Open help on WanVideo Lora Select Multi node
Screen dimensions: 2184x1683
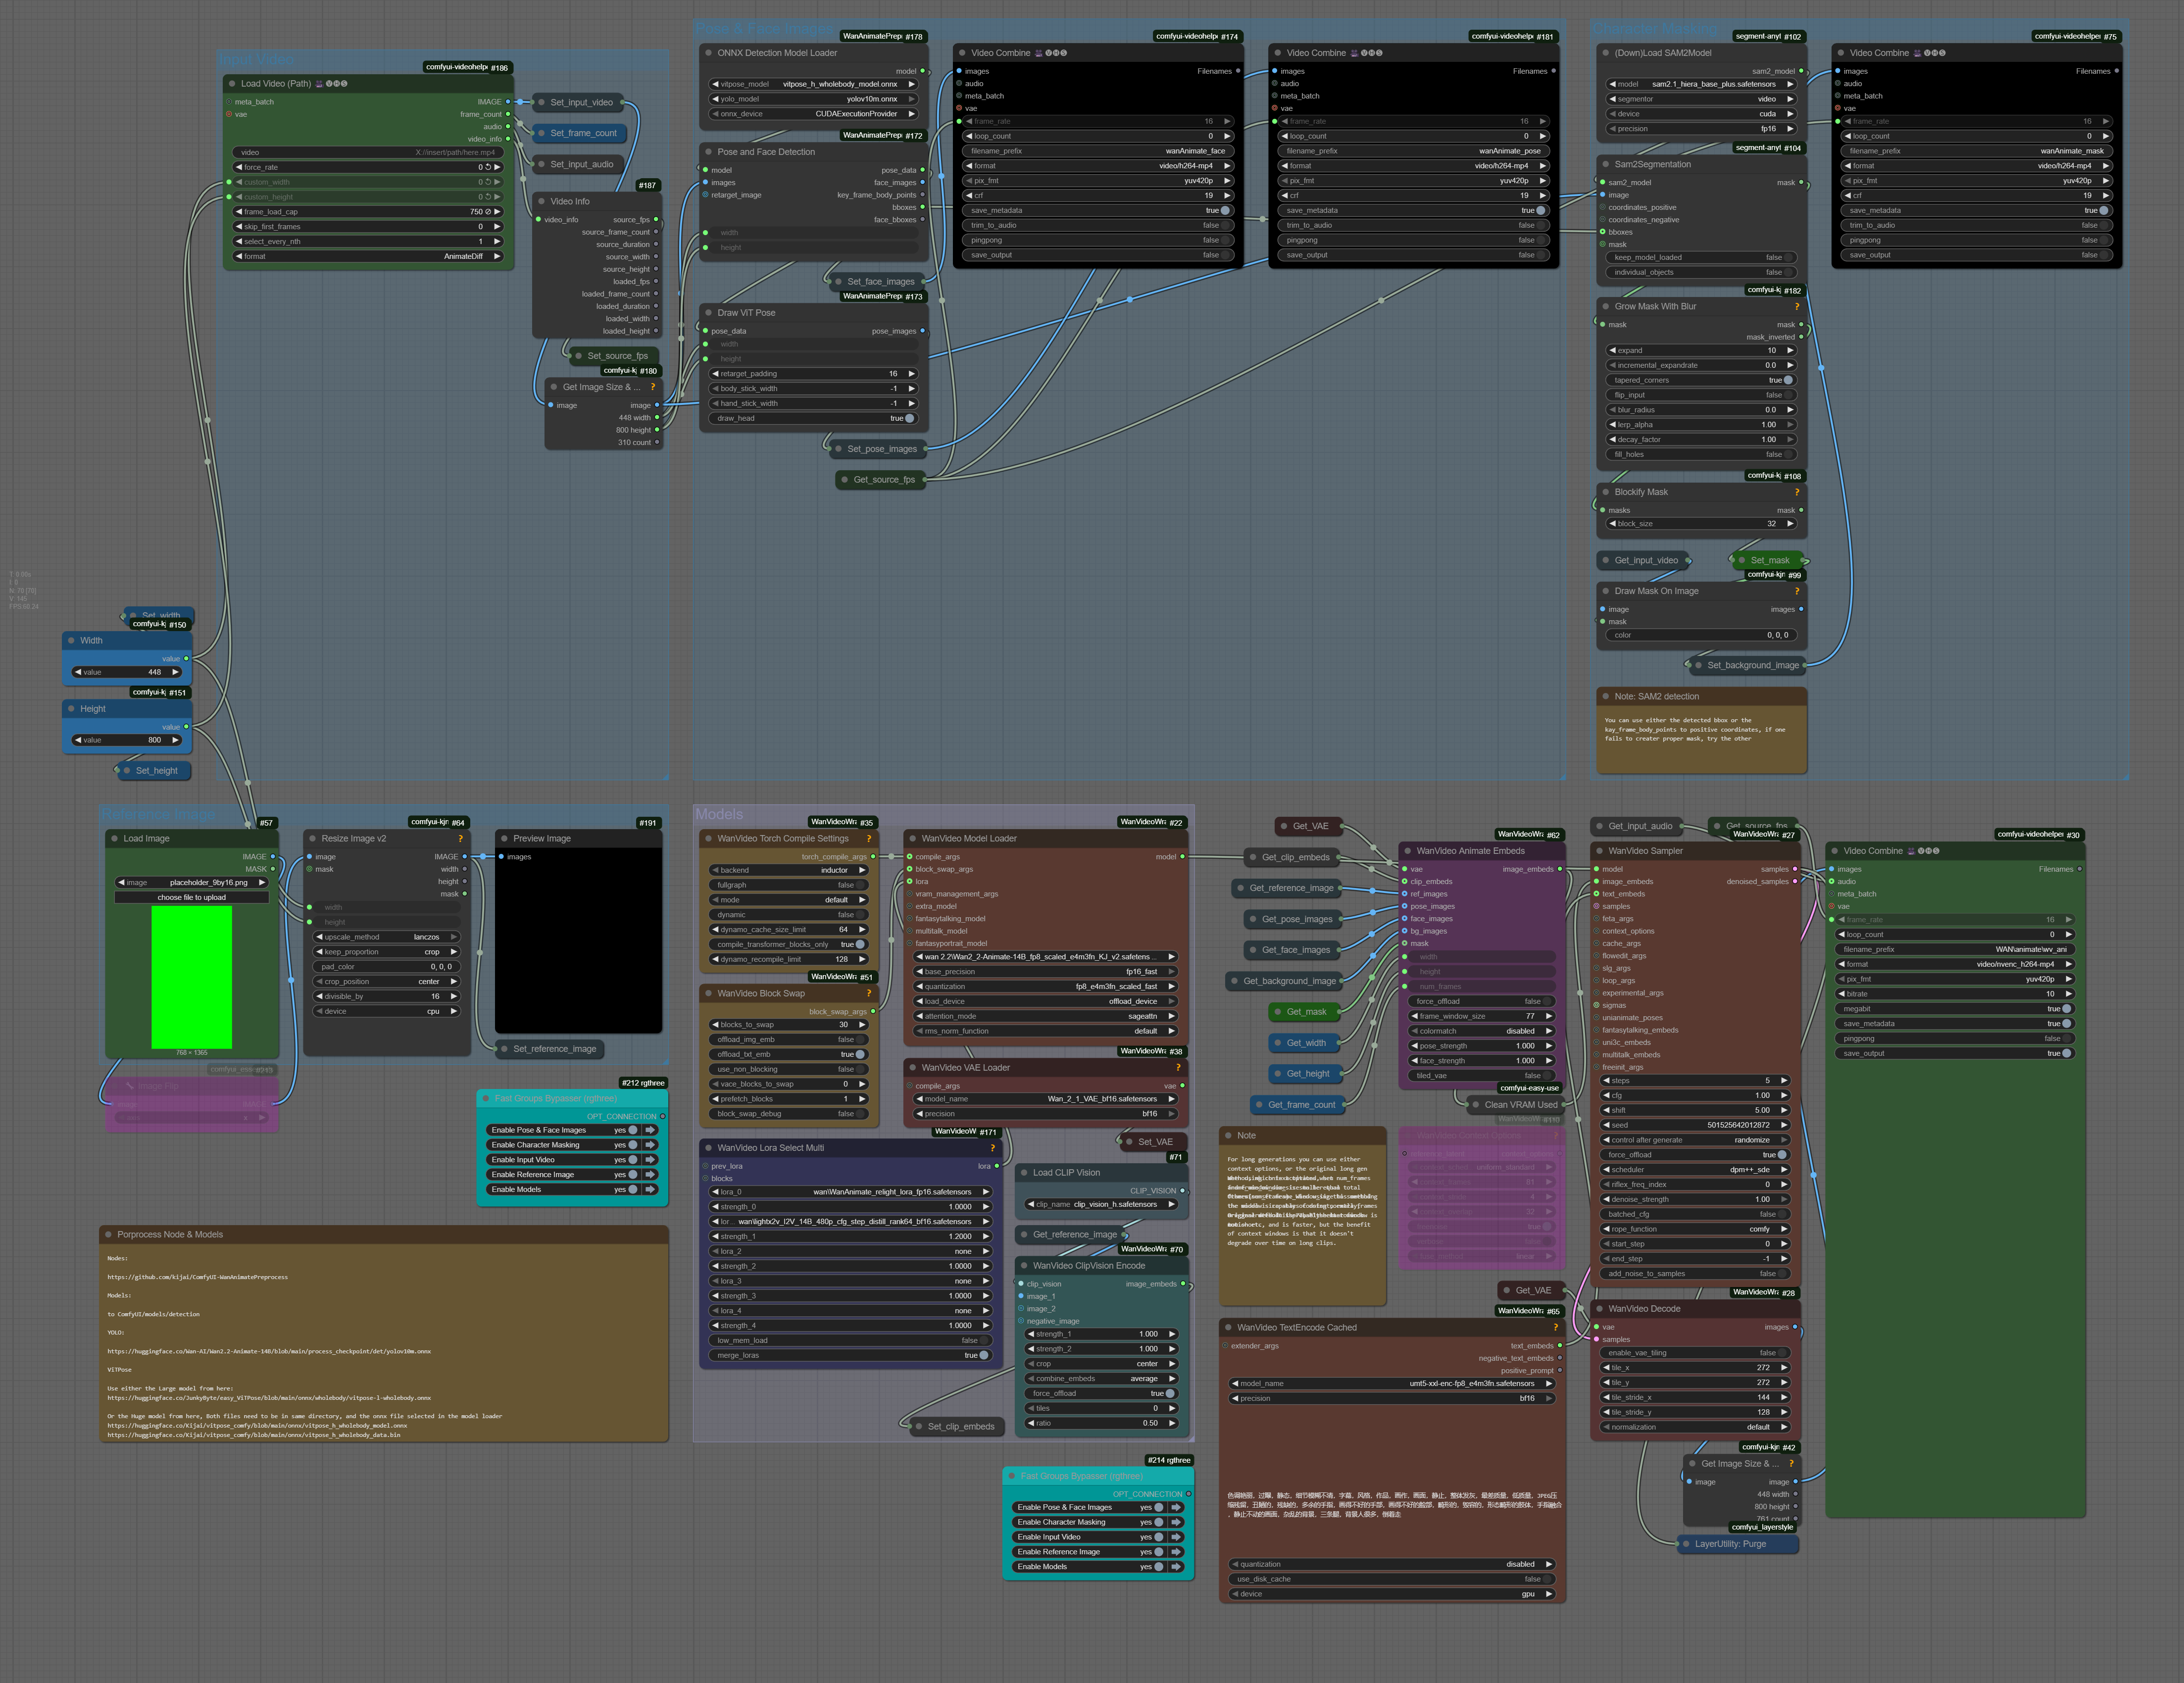[x=992, y=1148]
